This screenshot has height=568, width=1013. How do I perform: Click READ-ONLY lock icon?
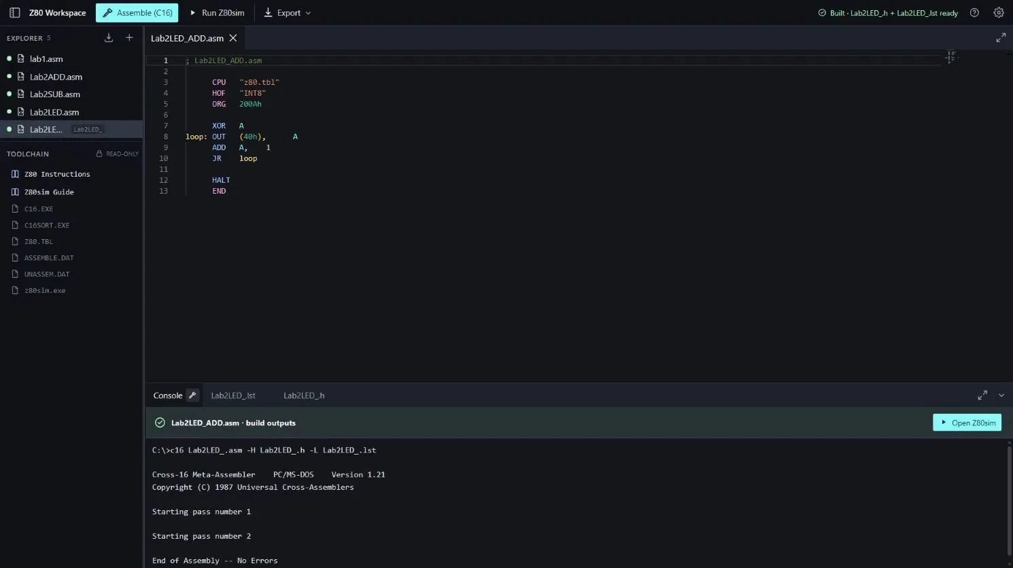[99, 154]
